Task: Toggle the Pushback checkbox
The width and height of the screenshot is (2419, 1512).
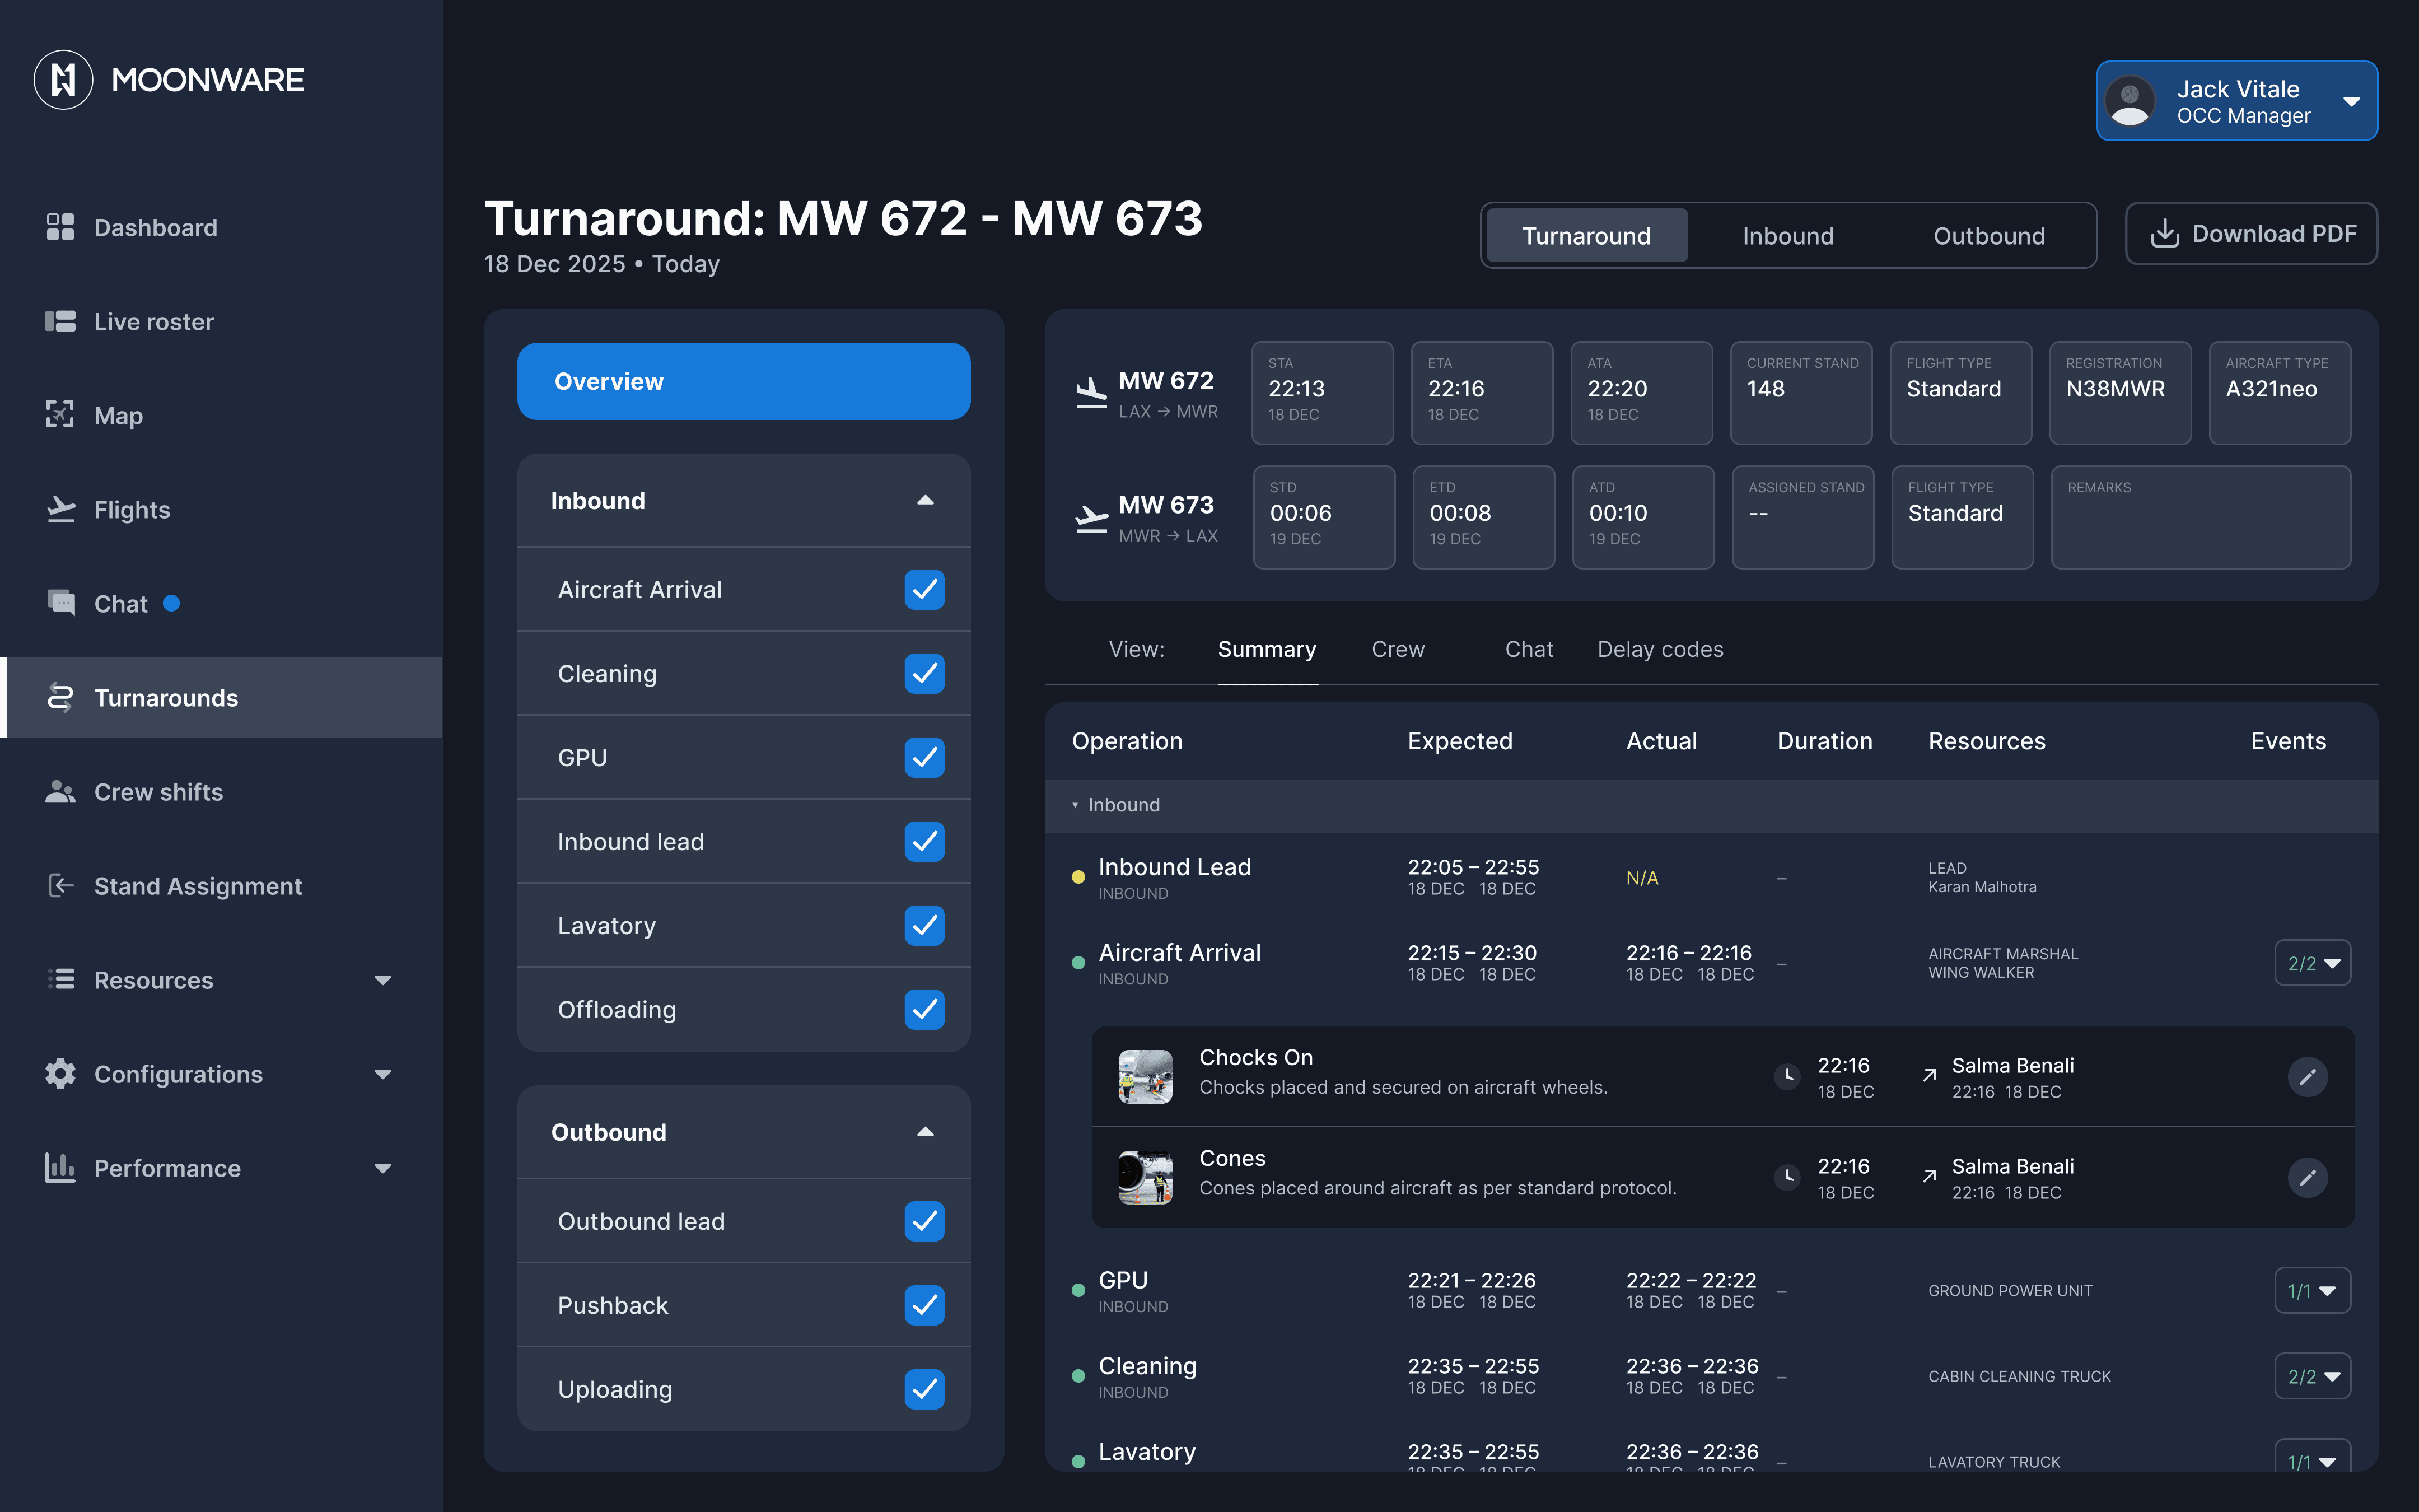Action: [923, 1305]
